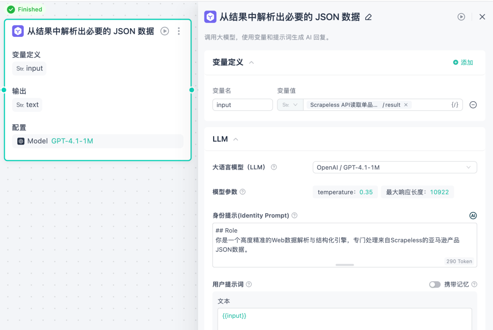Collapse the LLM section
The image size is (493, 330).
236,139
